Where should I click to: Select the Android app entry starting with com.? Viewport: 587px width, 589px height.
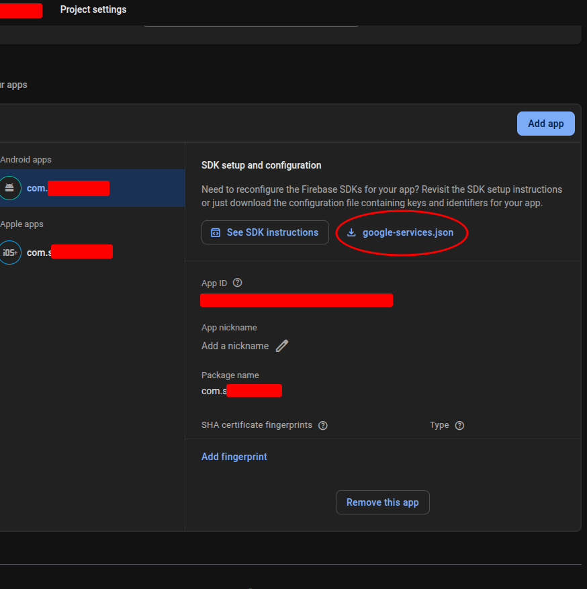[67, 188]
